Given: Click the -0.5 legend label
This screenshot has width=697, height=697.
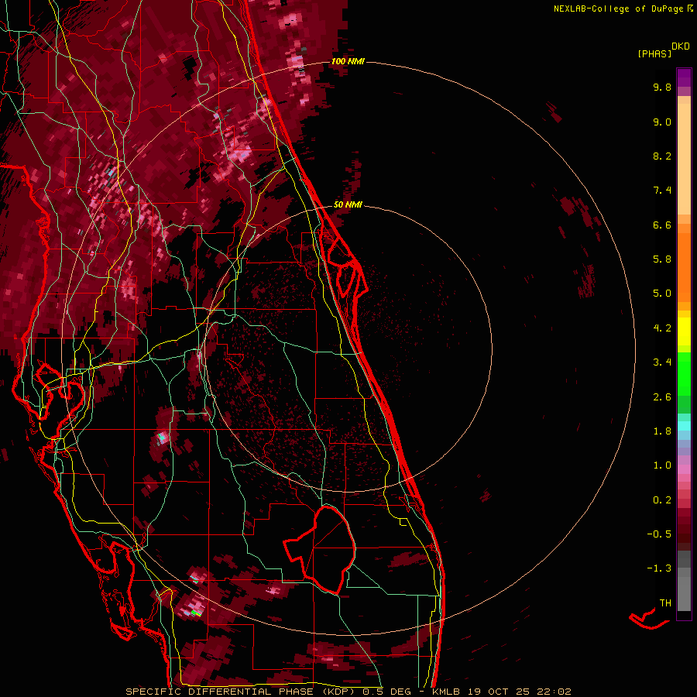Looking at the screenshot, I should tap(659, 534).
